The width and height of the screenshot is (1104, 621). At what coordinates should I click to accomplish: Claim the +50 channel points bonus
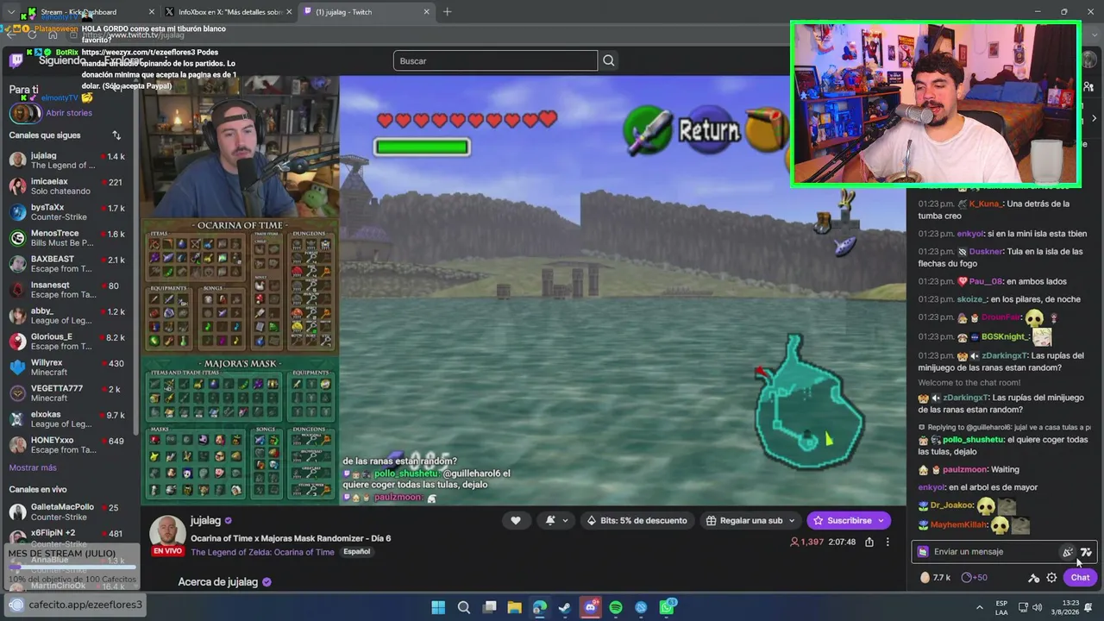point(974,578)
